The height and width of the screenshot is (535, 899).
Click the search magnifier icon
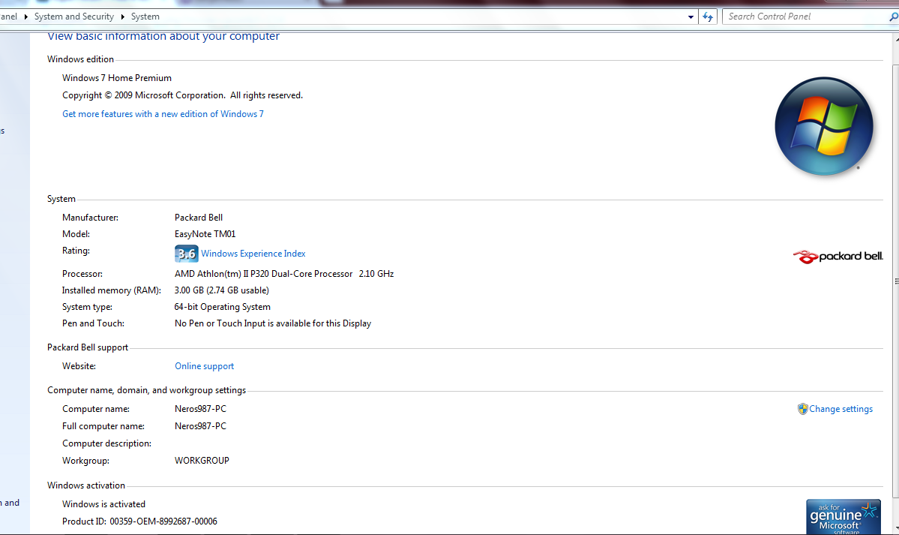(893, 17)
